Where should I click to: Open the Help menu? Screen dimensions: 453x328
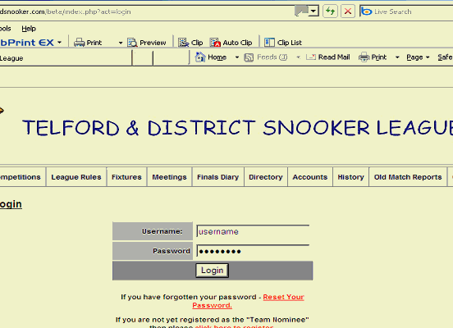tap(29, 29)
